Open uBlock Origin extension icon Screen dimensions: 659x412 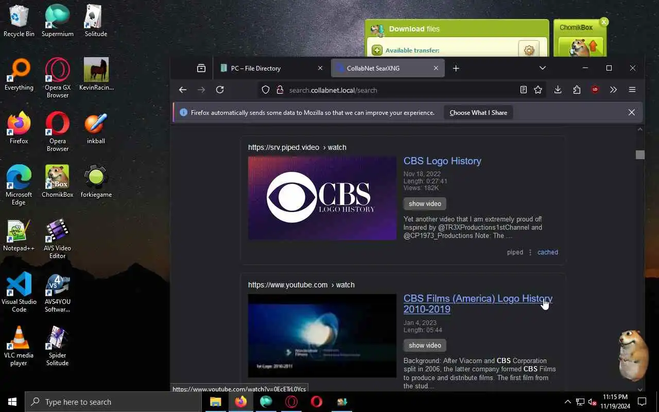[595, 90]
